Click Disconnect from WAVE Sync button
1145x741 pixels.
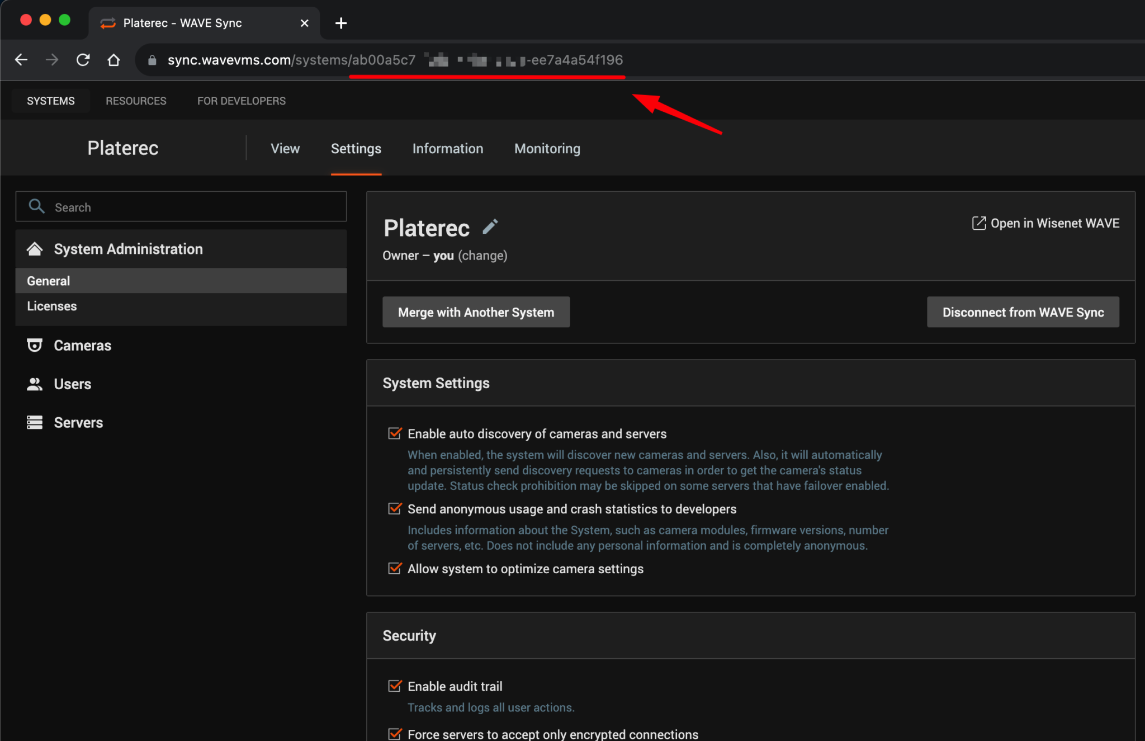pos(1023,312)
